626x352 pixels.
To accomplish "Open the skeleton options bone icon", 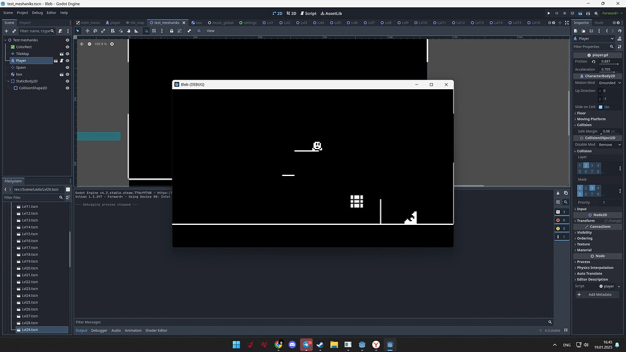I will coord(190,31).
